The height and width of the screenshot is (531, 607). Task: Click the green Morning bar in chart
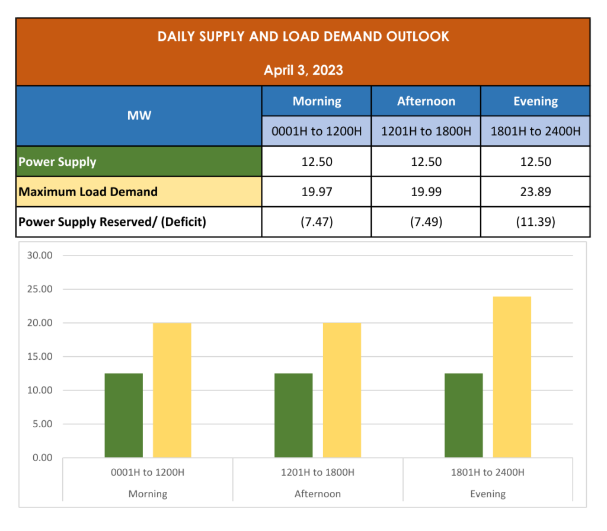[124, 415]
